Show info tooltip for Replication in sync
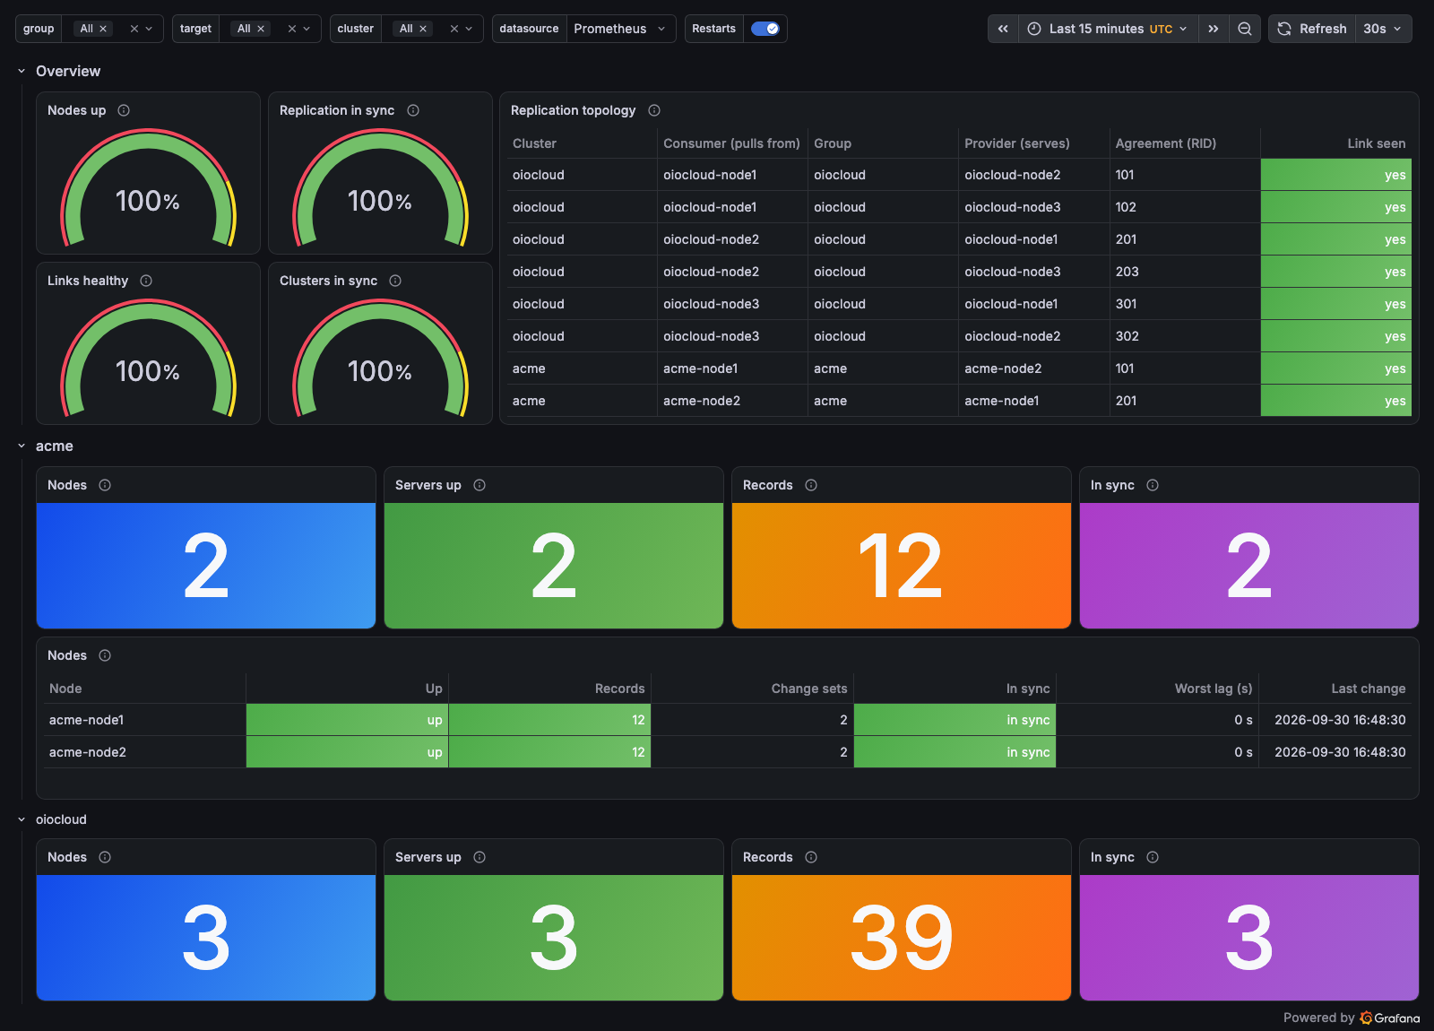This screenshot has width=1434, height=1031. click(x=413, y=110)
